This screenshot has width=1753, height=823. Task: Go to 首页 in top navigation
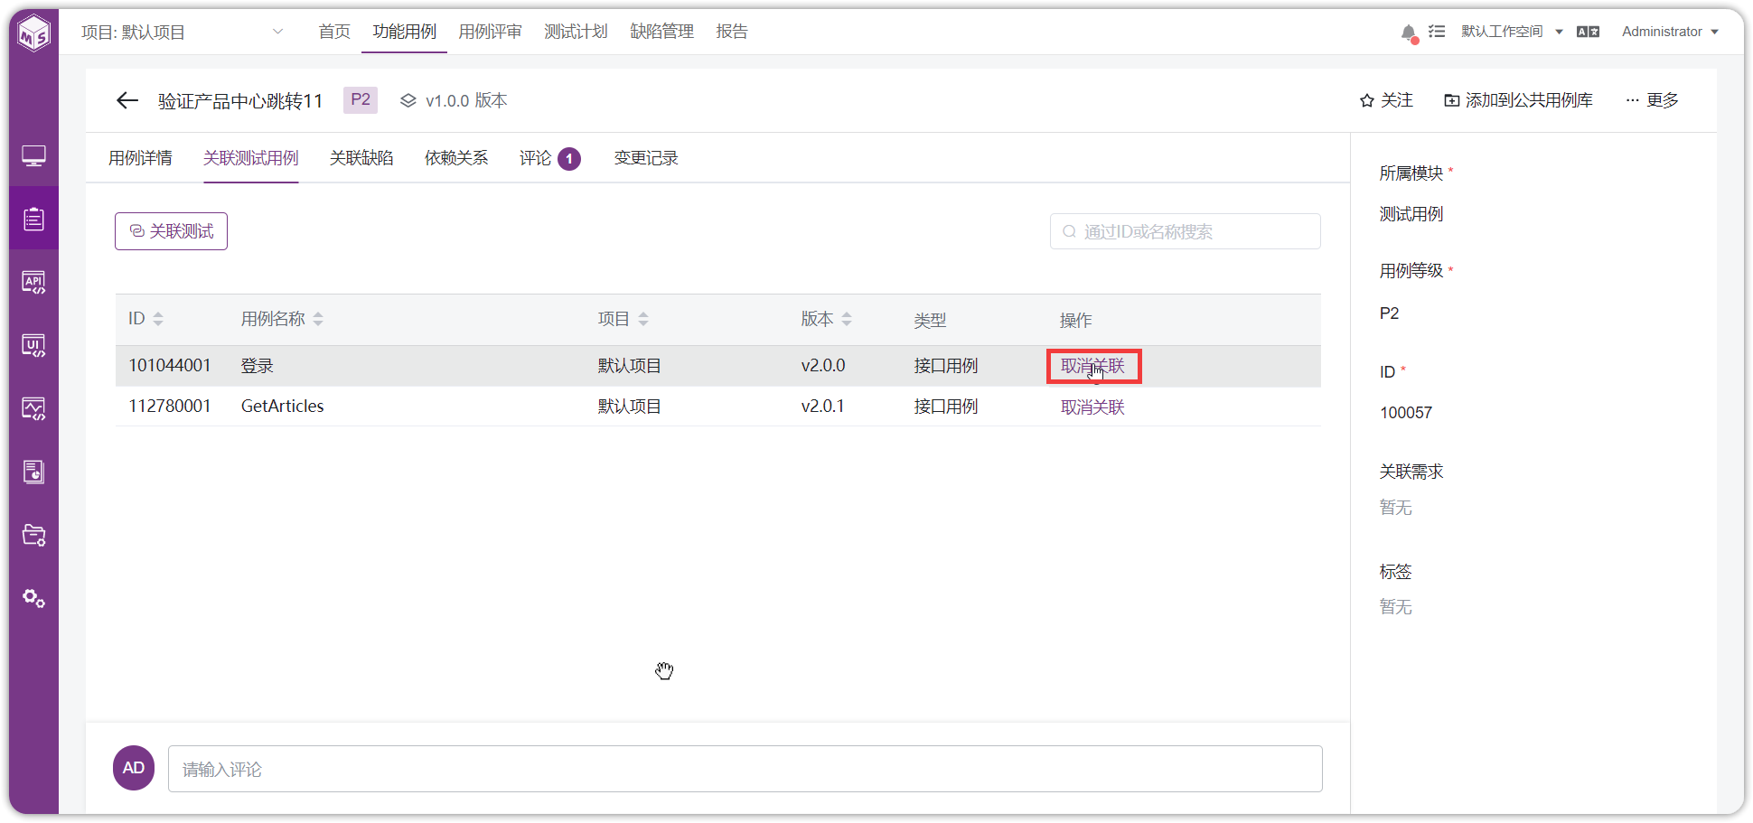pos(334,32)
